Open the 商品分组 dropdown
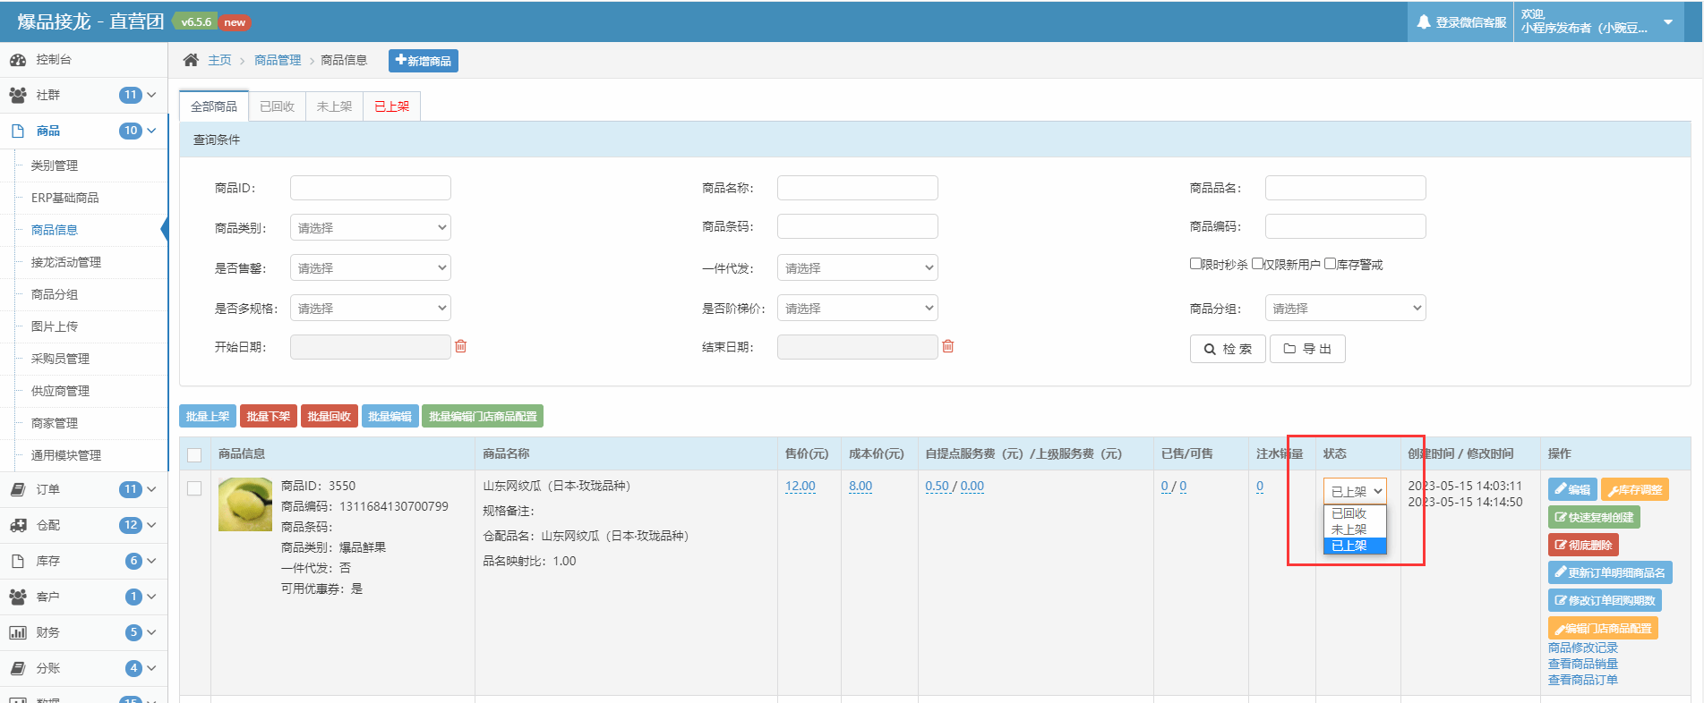The image size is (1704, 703). (x=1346, y=309)
